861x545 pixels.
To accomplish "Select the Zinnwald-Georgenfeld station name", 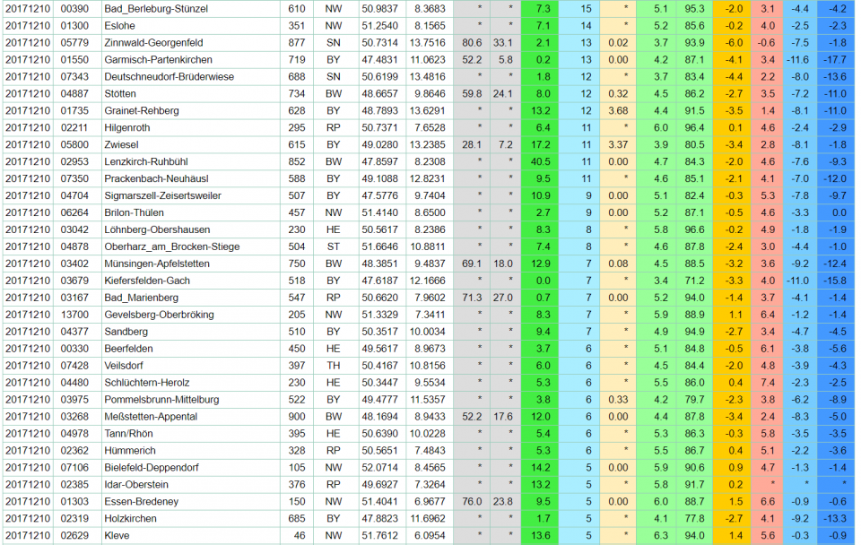I will 153,42.
